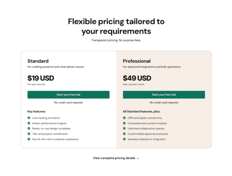Viewport: 232px width, 176px height.
Task: Click checkmark beside Unlimited collaborative spaces
Action: pyautogui.click(x=124, y=129)
